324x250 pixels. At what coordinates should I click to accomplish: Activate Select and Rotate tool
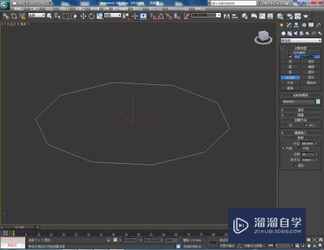click(91, 16)
